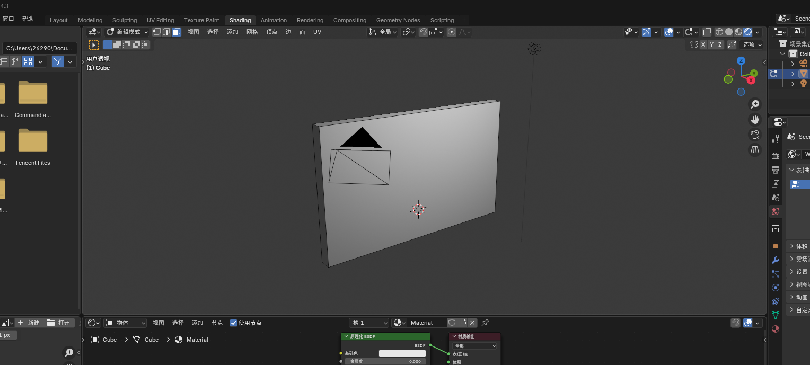Click the 基础色 white color swatch
This screenshot has width=810, height=365.
402,353
